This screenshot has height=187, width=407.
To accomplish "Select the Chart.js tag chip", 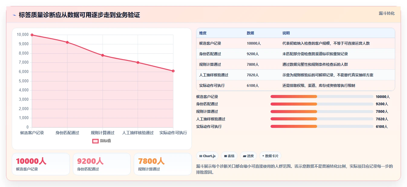I will coord(208,156).
